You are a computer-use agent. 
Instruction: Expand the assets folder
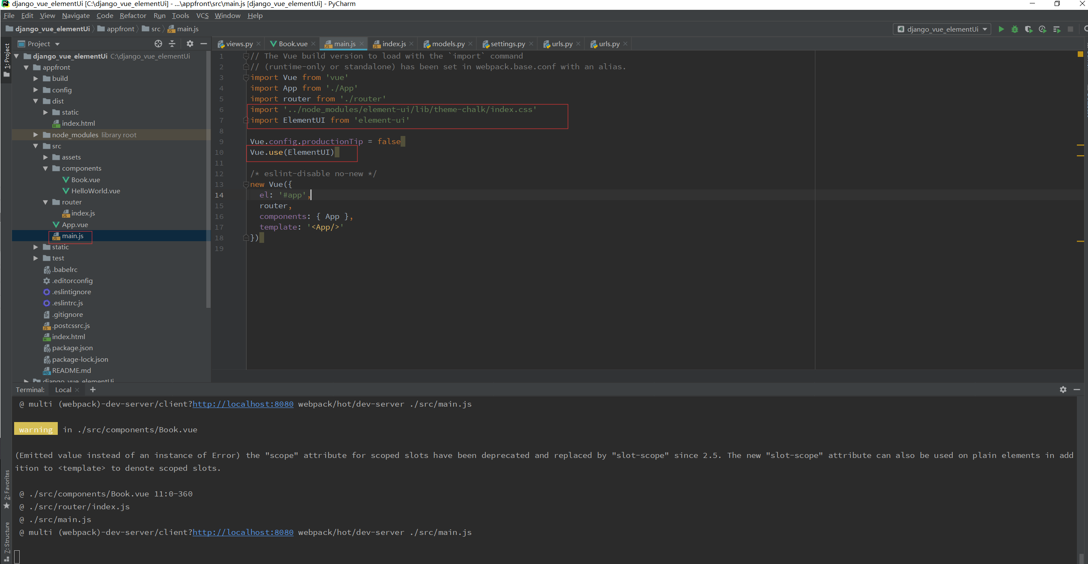pos(45,157)
